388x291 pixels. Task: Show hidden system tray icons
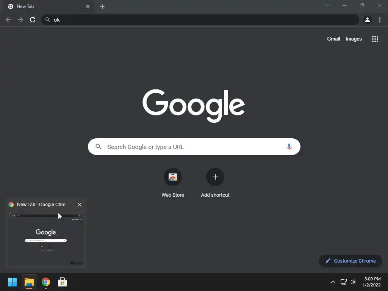click(x=333, y=282)
